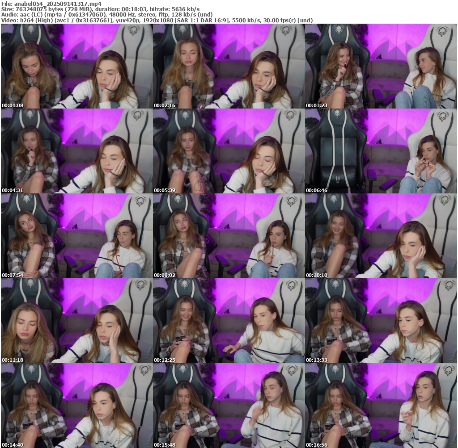Select the thumbnail frame at 00:14:40

point(77,406)
